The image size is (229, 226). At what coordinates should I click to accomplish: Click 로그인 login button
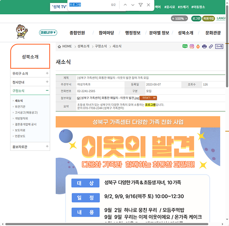coord(196,18)
